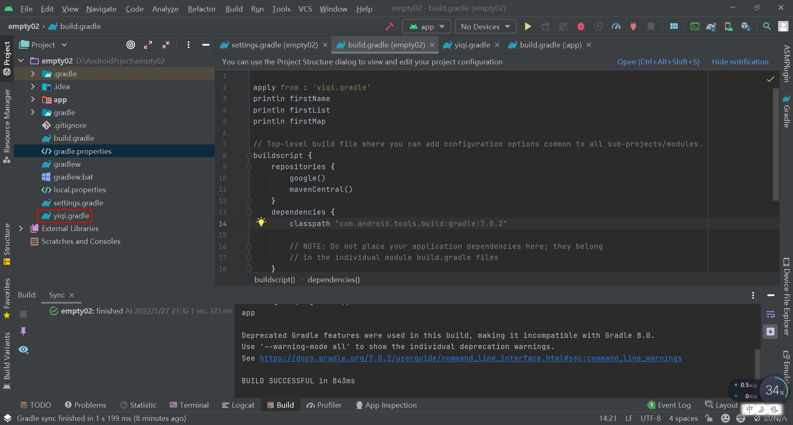Click the Debug app bug icon
Image resolution: width=793 pixels, height=425 pixels.
pos(581,26)
